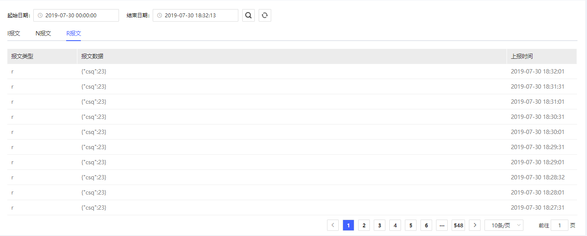Click the clock icon in start date field
The height and width of the screenshot is (236, 587).
tap(40, 16)
